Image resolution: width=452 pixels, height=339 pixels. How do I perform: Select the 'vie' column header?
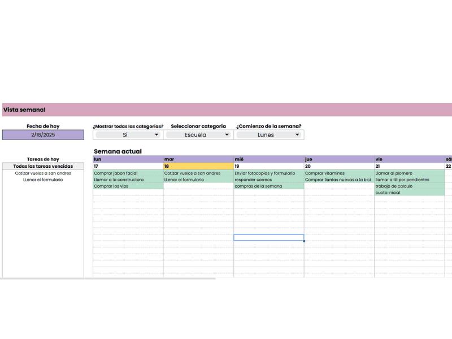409,159
